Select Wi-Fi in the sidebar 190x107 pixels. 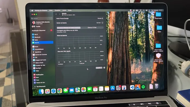coord(42,34)
